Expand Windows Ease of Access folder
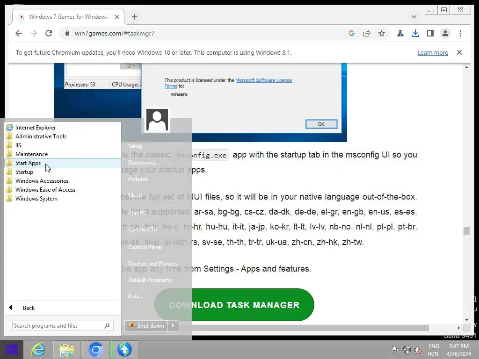Image resolution: width=479 pixels, height=359 pixels. 63,189
